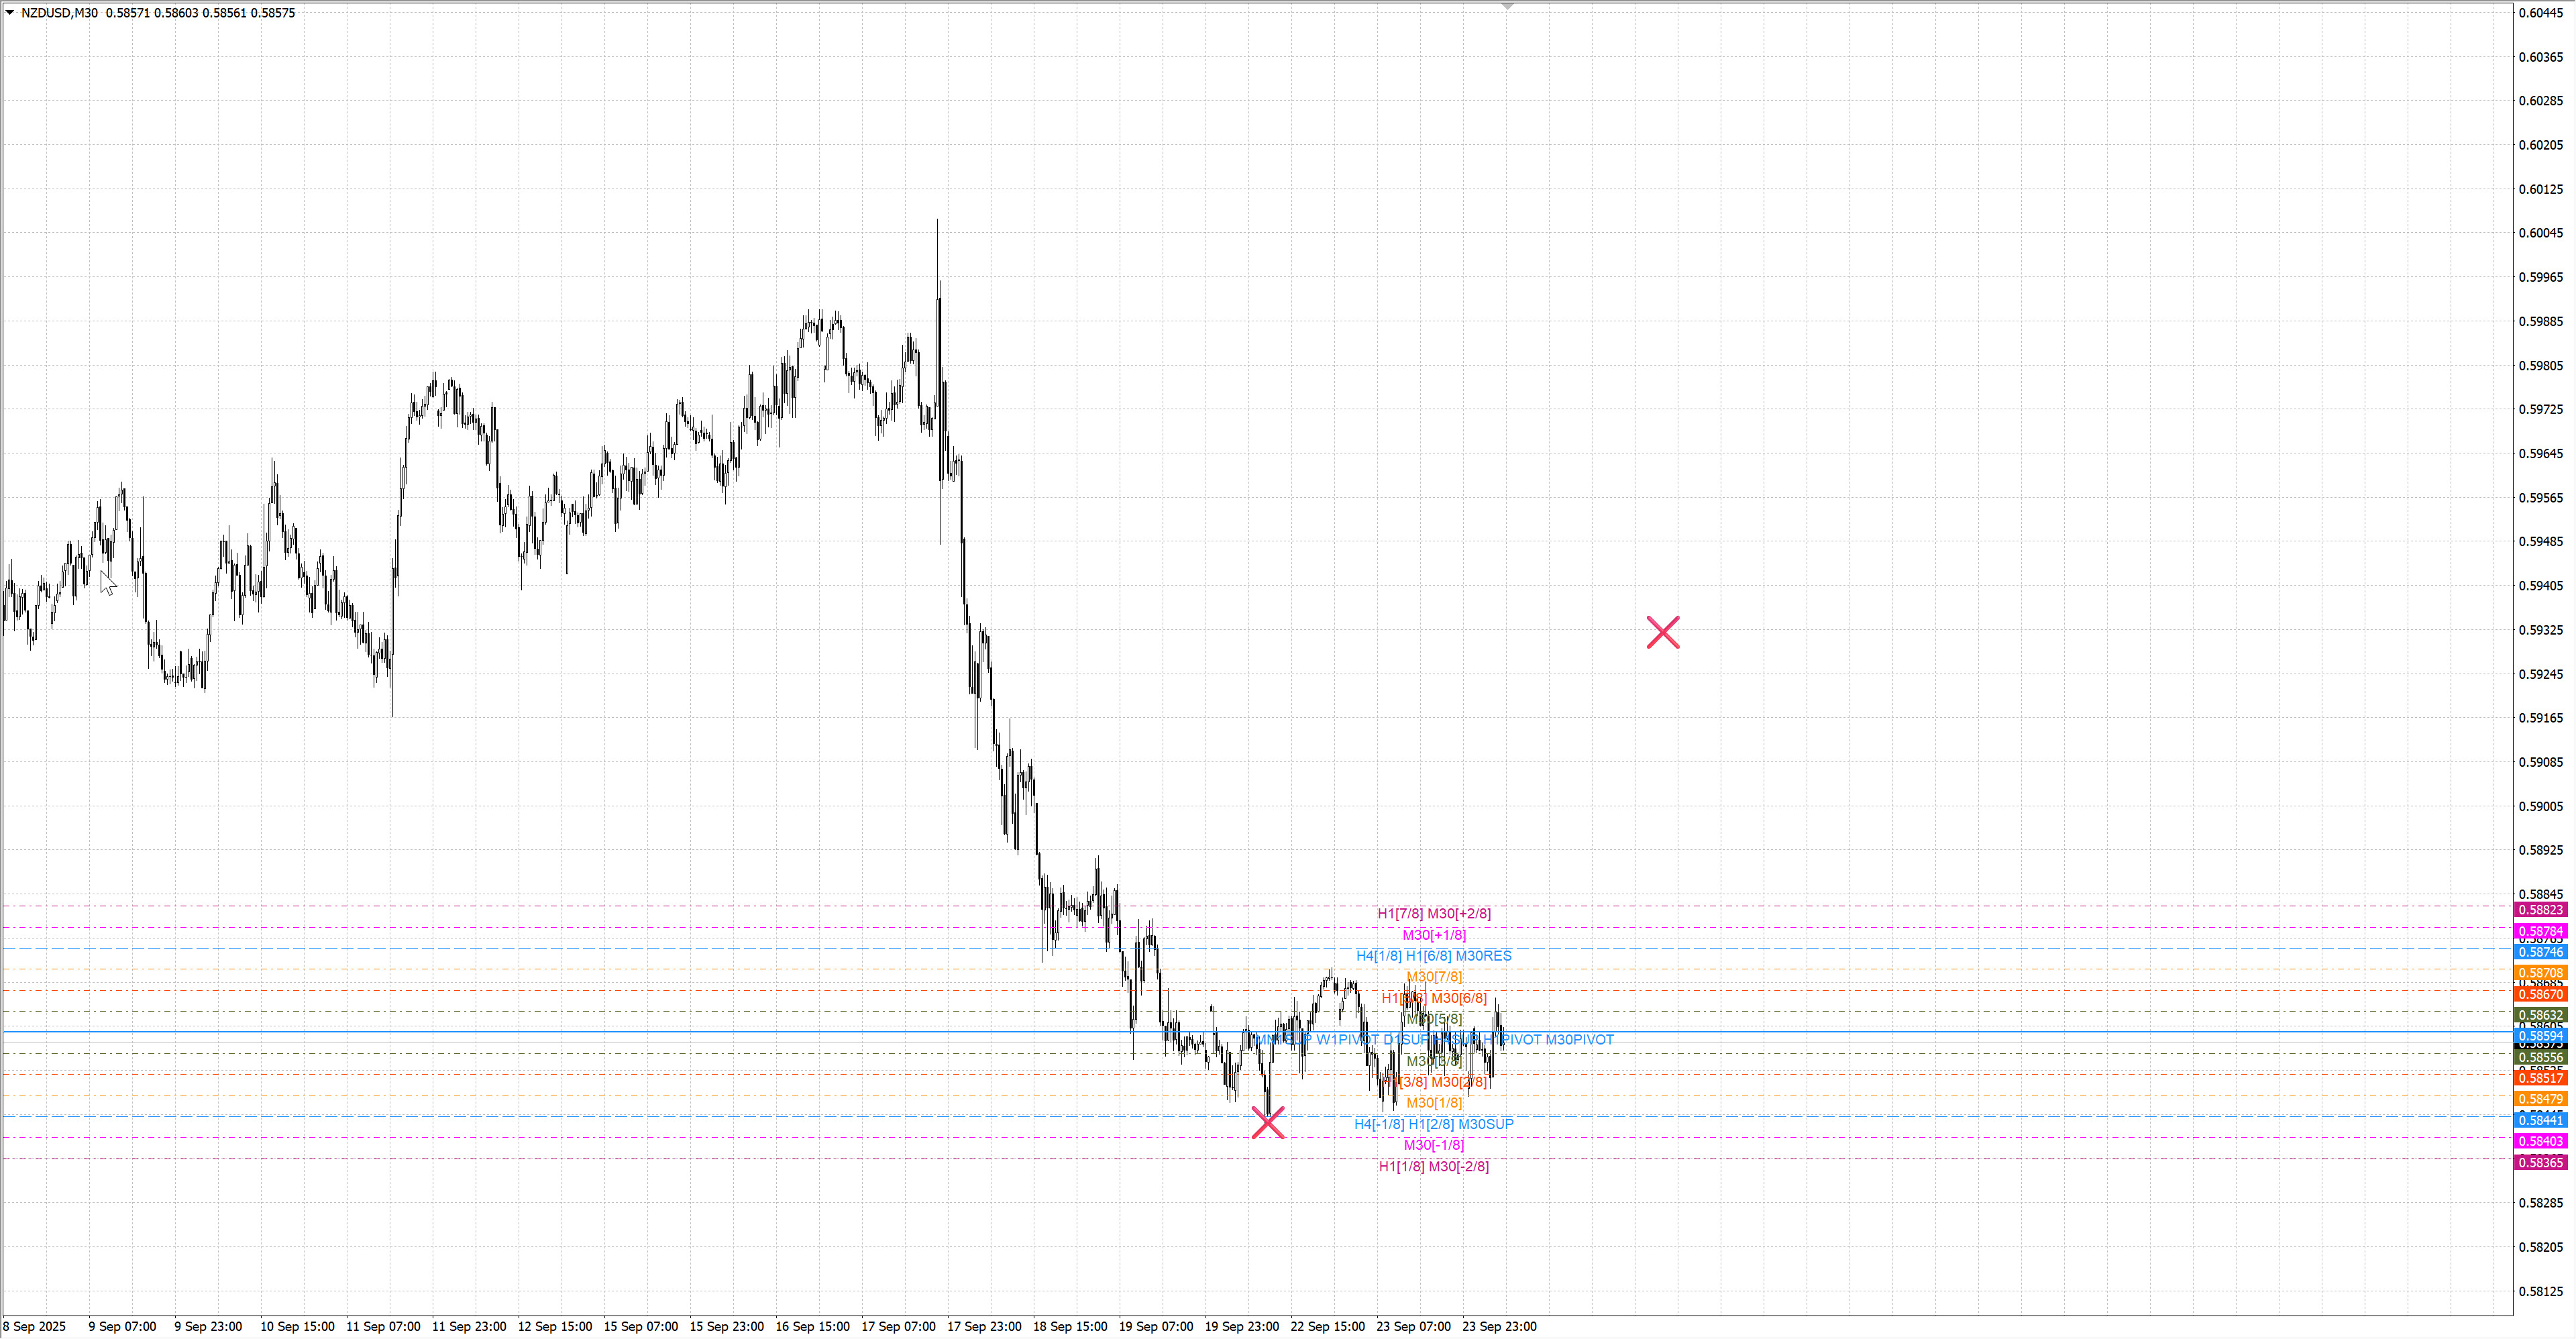2576x1339 pixels.
Task: Click the magenta 0.58365 price tag
Action: point(2540,1162)
